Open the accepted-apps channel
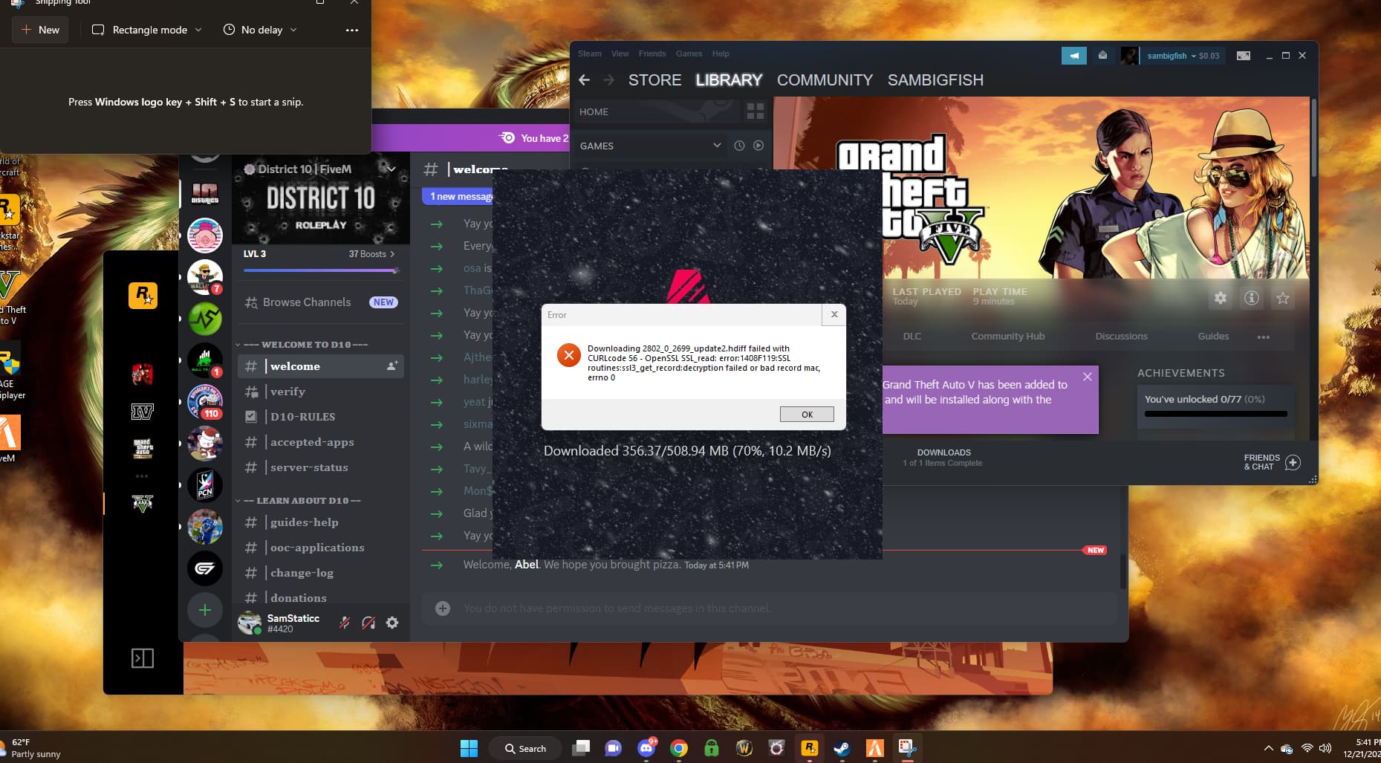This screenshot has width=1381, height=763. click(x=321, y=442)
